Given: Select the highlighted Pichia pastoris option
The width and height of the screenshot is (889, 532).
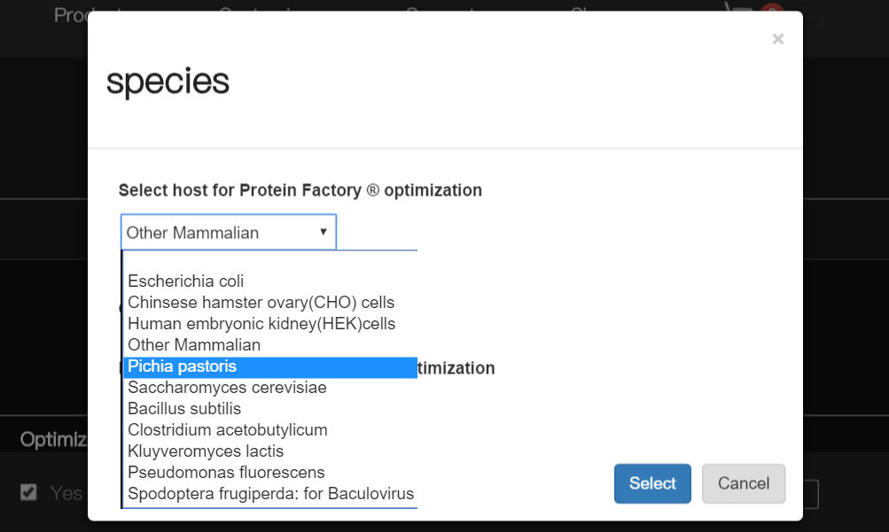Looking at the screenshot, I should coord(270,366).
